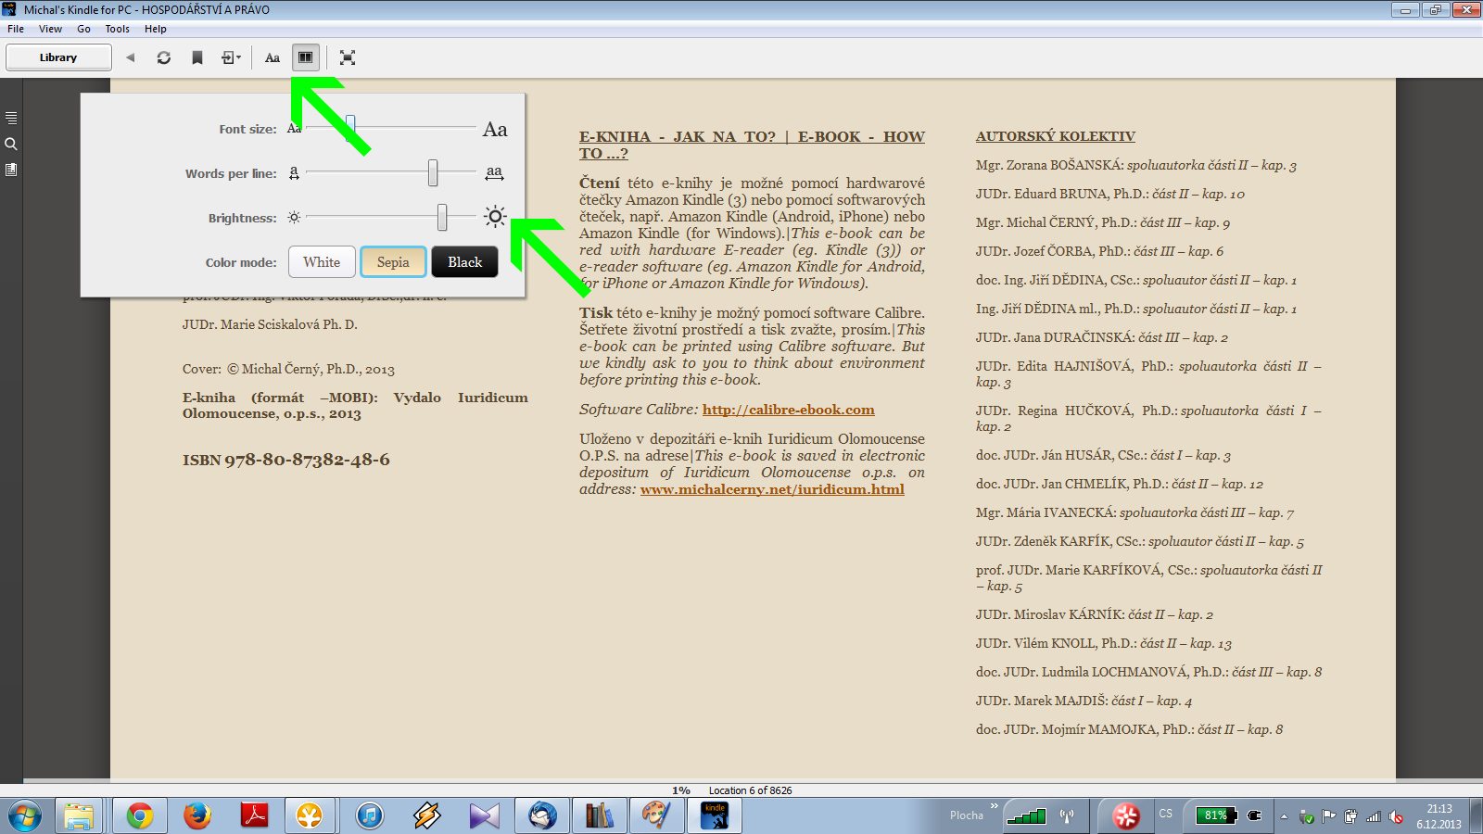The height and width of the screenshot is (834, 1483).
Task: Click the Windows Start button
Action: pyautogui.click(x=24, y=815)
